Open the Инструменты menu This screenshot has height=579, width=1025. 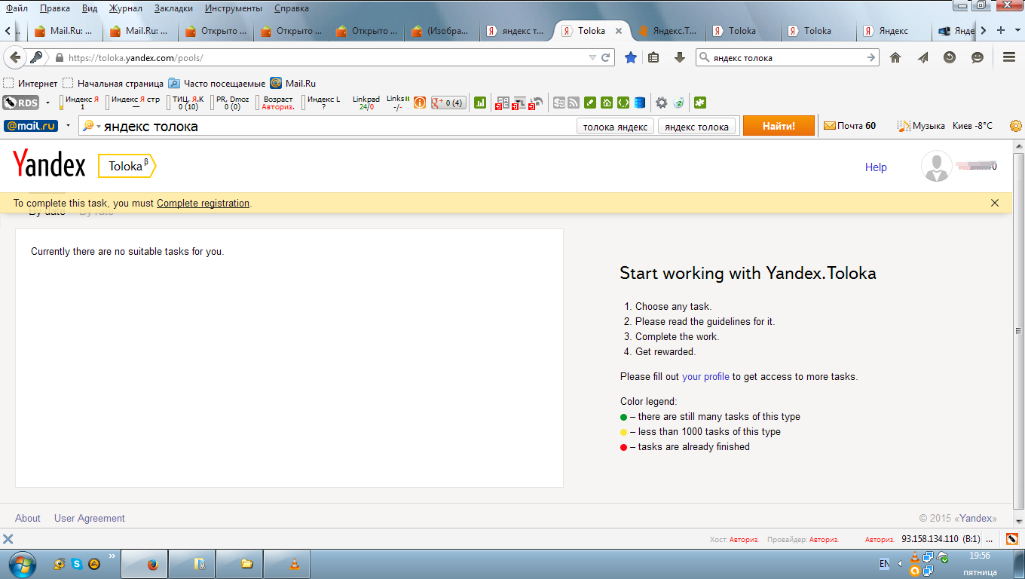[234, 8]
